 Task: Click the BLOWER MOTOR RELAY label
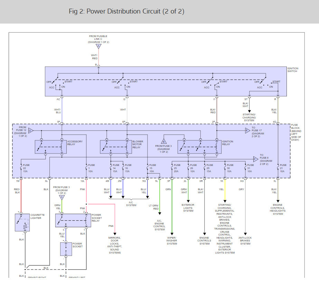[x=138, y=144]
